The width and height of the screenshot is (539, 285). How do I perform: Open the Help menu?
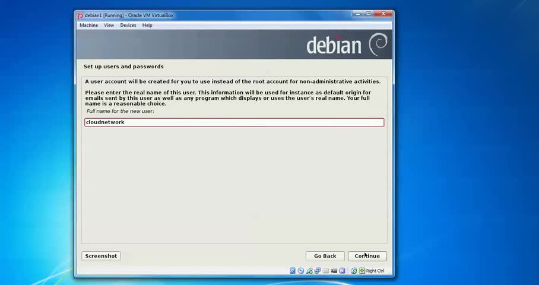[147, 25]
